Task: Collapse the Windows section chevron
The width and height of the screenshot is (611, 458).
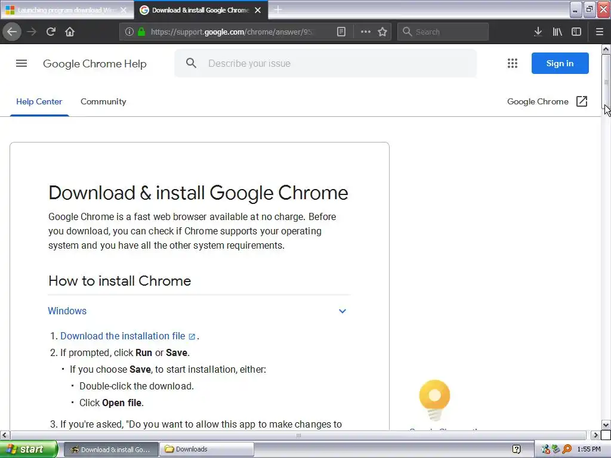Action: [342, 311]
